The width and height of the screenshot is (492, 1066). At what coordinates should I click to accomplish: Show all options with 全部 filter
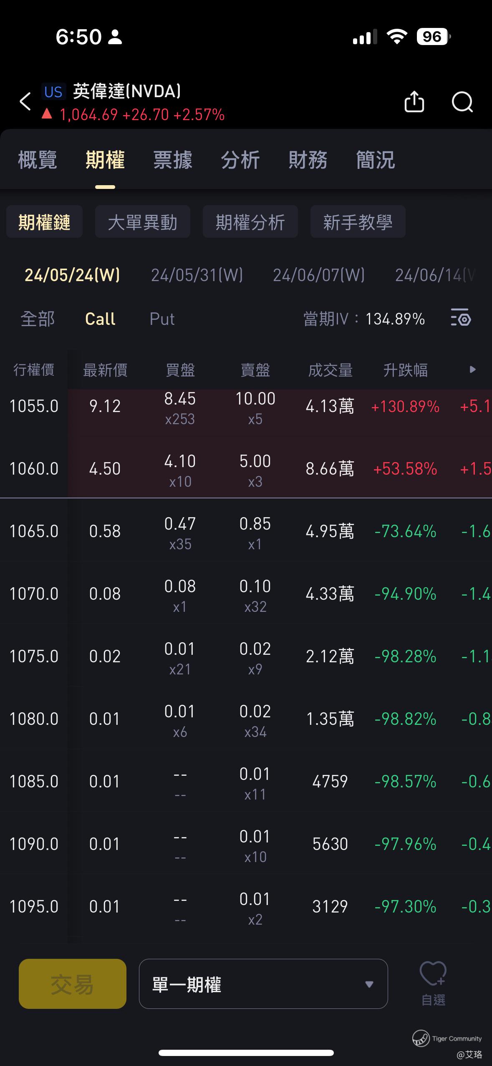(x=38, y=319)
